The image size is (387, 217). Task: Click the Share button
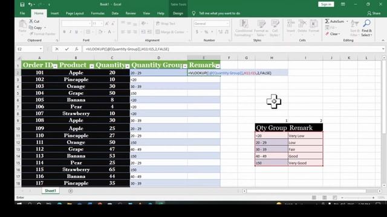tap(374, 13)
